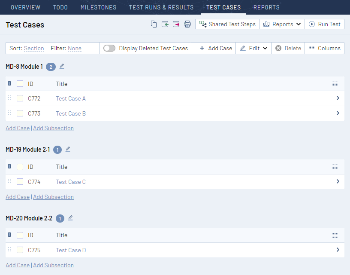
Task: Expand Test Case C using its chevron
Action: [338, 181]
